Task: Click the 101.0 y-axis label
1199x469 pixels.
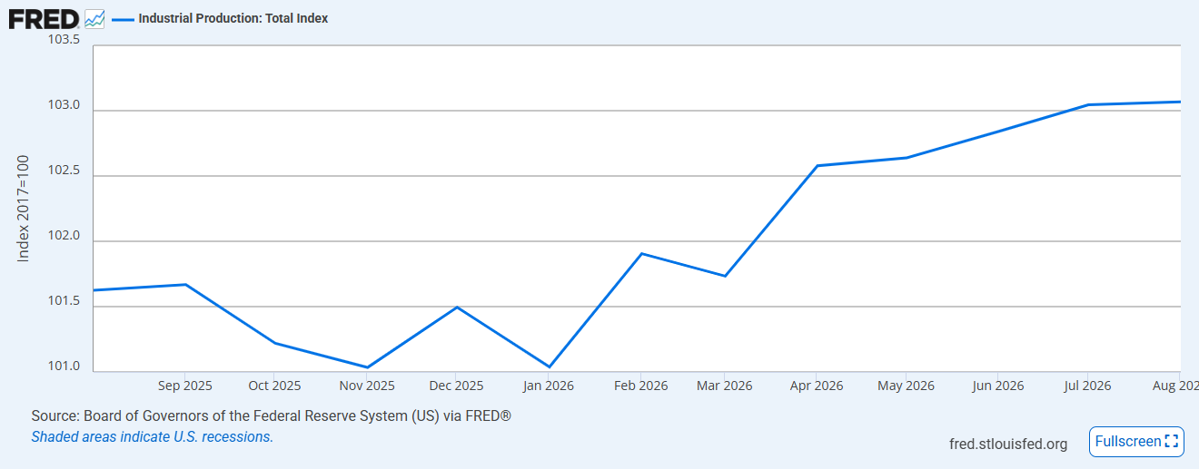Action: pos(63,367)
